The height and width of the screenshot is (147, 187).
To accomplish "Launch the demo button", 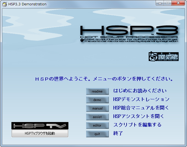I will pyautogui.click(x=97, y=100).
